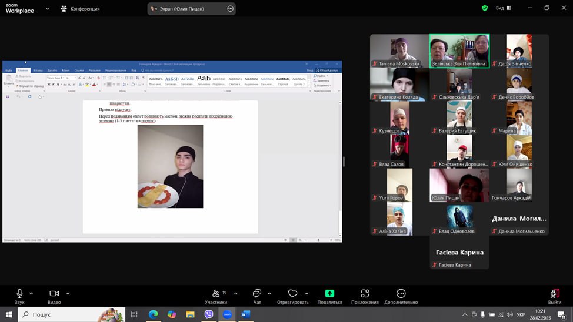The width and height of the screenshot is (573, 322).
Task: Click the Отреагировать heart reactions icon
Action: [x=292, y=296]
